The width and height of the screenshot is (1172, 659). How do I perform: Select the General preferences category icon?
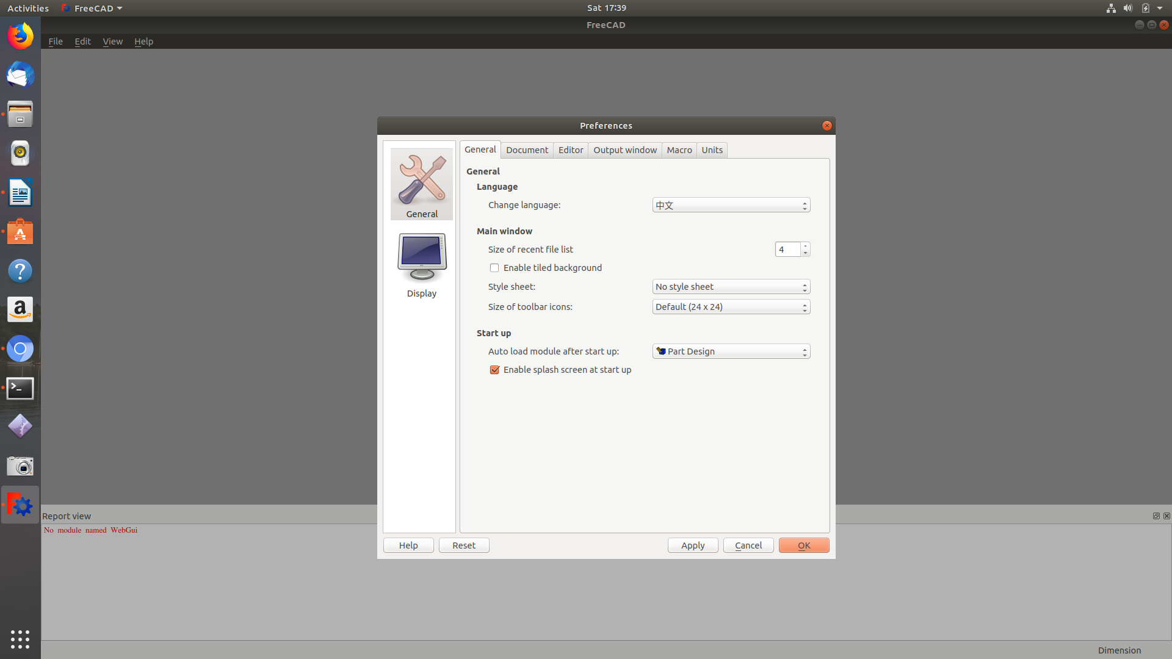click(422, 184)
